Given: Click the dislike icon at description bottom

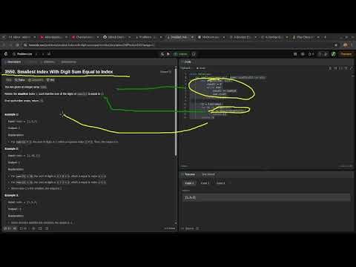Looking at the screenshot, I should (x=15, y=228).
